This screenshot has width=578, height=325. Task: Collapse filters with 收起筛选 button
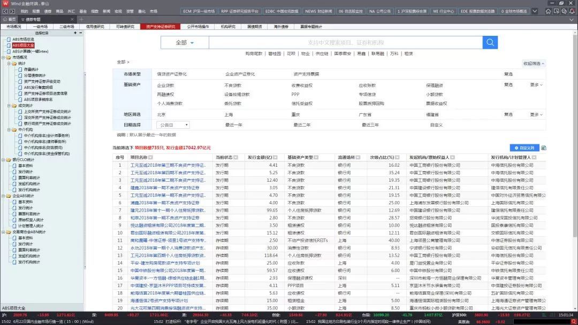tap(534, 63)
